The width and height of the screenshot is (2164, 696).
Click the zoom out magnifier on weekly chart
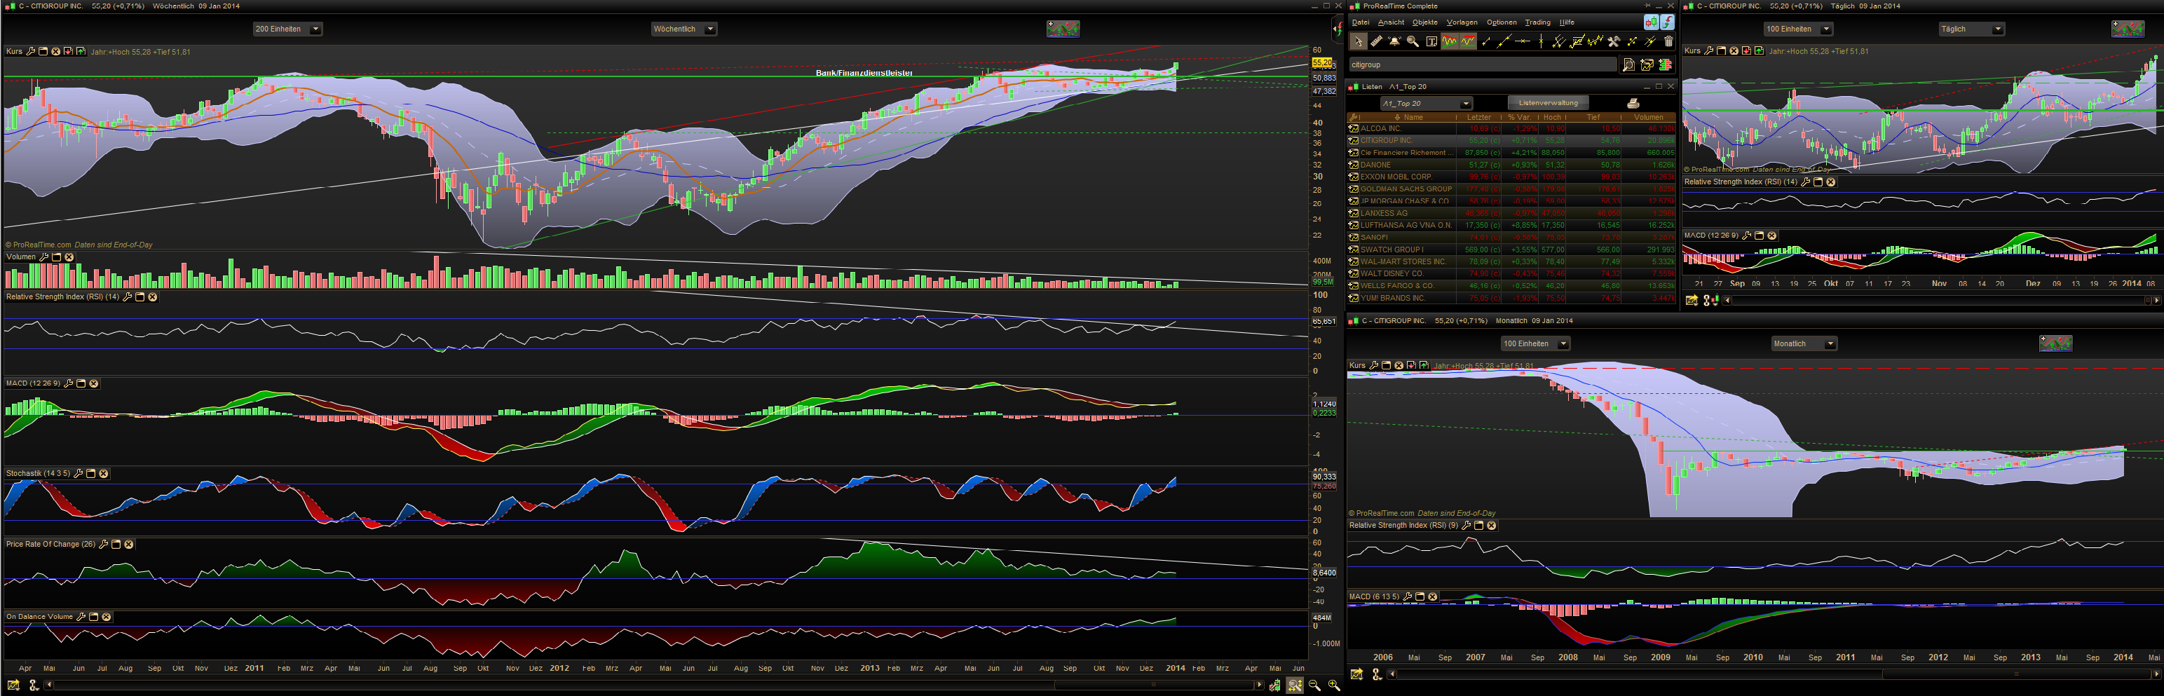1314,686
